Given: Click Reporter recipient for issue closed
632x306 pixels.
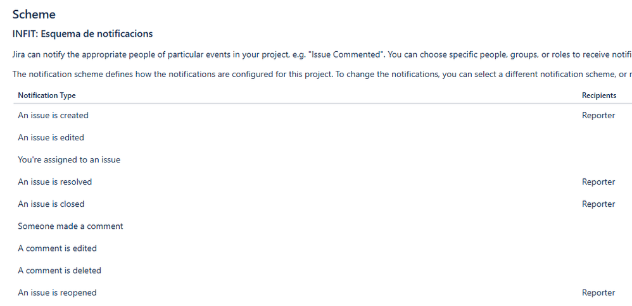Looking at the screenshot, I should (598, 204).
